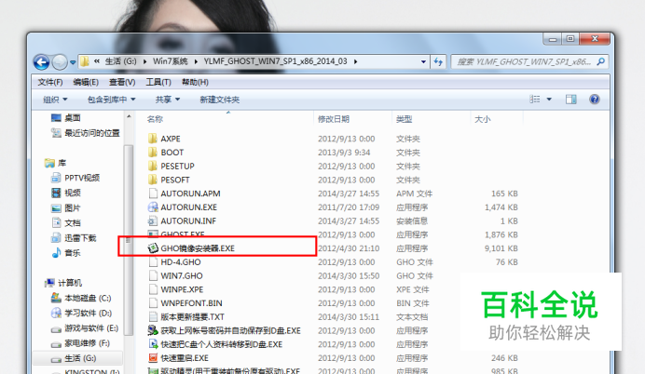Select the PESETUP folder icon

point(153,166)
